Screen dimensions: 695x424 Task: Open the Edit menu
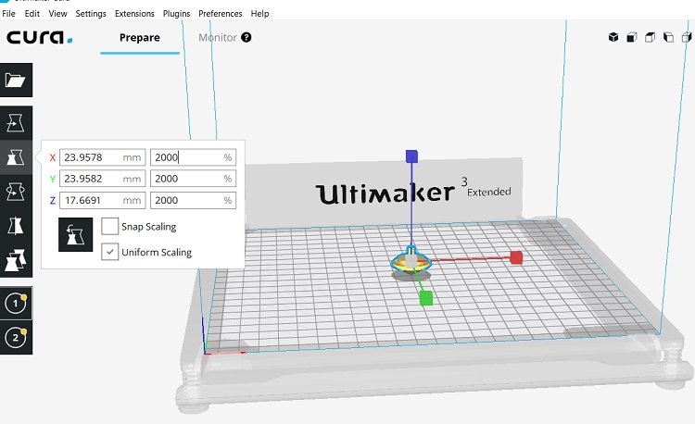[x=32, y=14]
